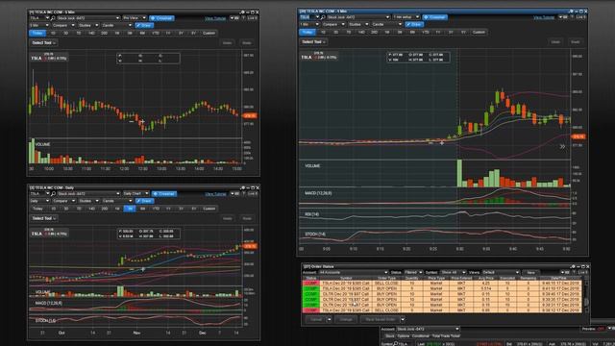
Task: Click the Undo button in the 1 Min chart
Action: [x=555, y=42]
